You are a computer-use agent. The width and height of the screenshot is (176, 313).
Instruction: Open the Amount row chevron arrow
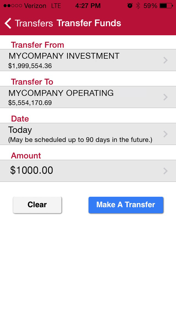click(x=165, y=171)
